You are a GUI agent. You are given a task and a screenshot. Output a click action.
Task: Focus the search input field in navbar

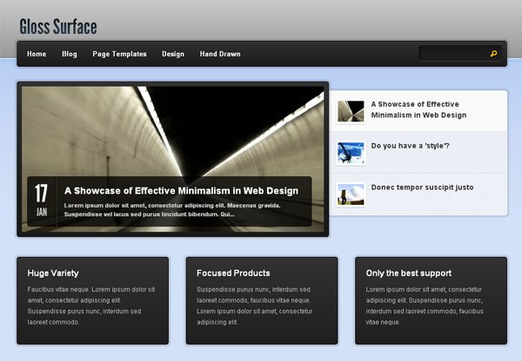pos(460,54)
